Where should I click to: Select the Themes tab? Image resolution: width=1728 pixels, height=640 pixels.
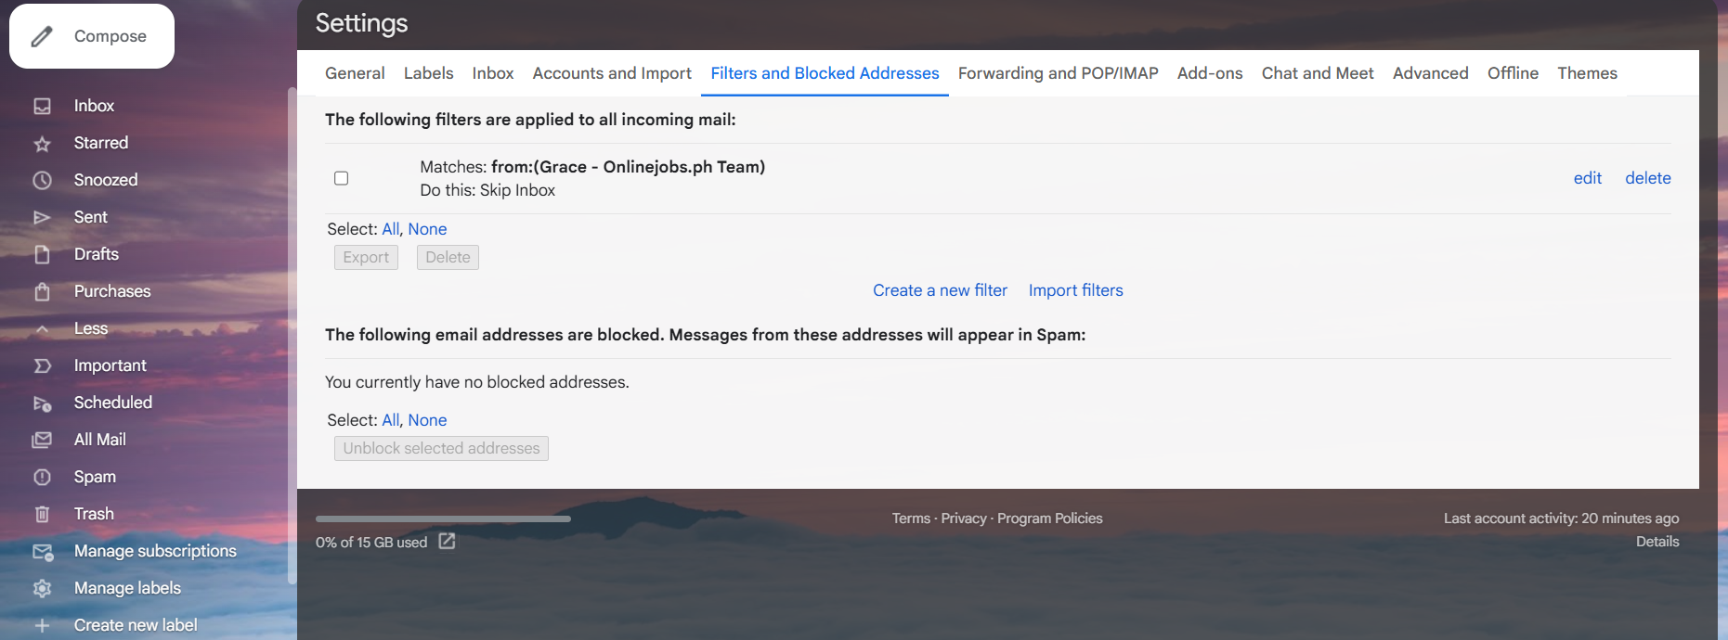coord(1588,73)
